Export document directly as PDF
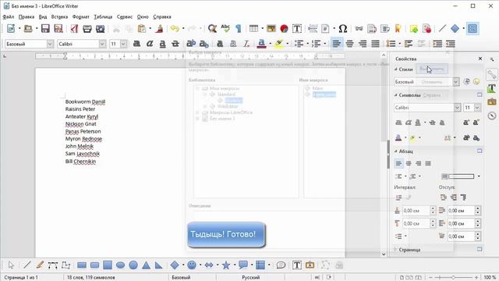 click(74, 29)
